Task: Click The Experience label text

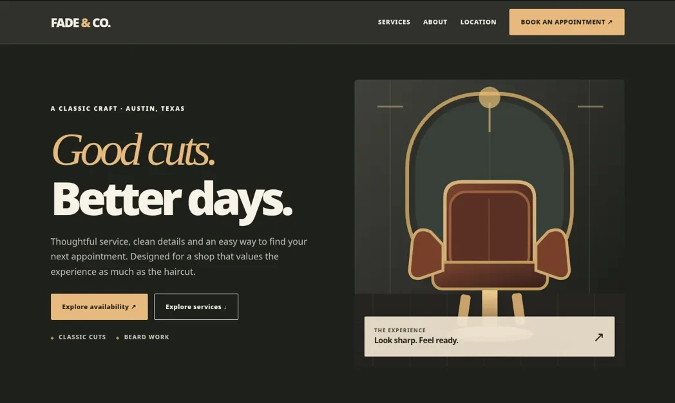Action: [400, 330]
